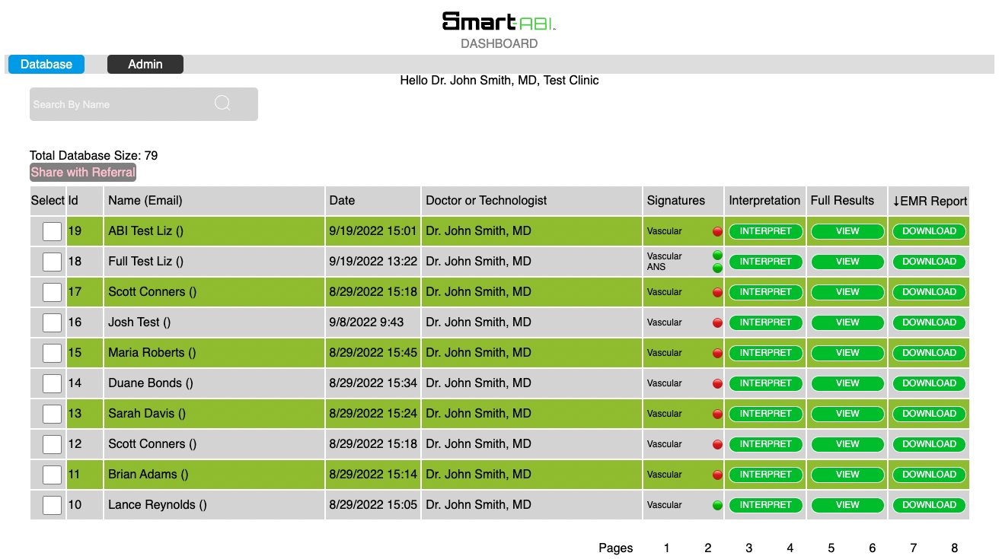
Task: View full results for Full Test Liz
Action: pyautogui.click(x=847, y=262)
